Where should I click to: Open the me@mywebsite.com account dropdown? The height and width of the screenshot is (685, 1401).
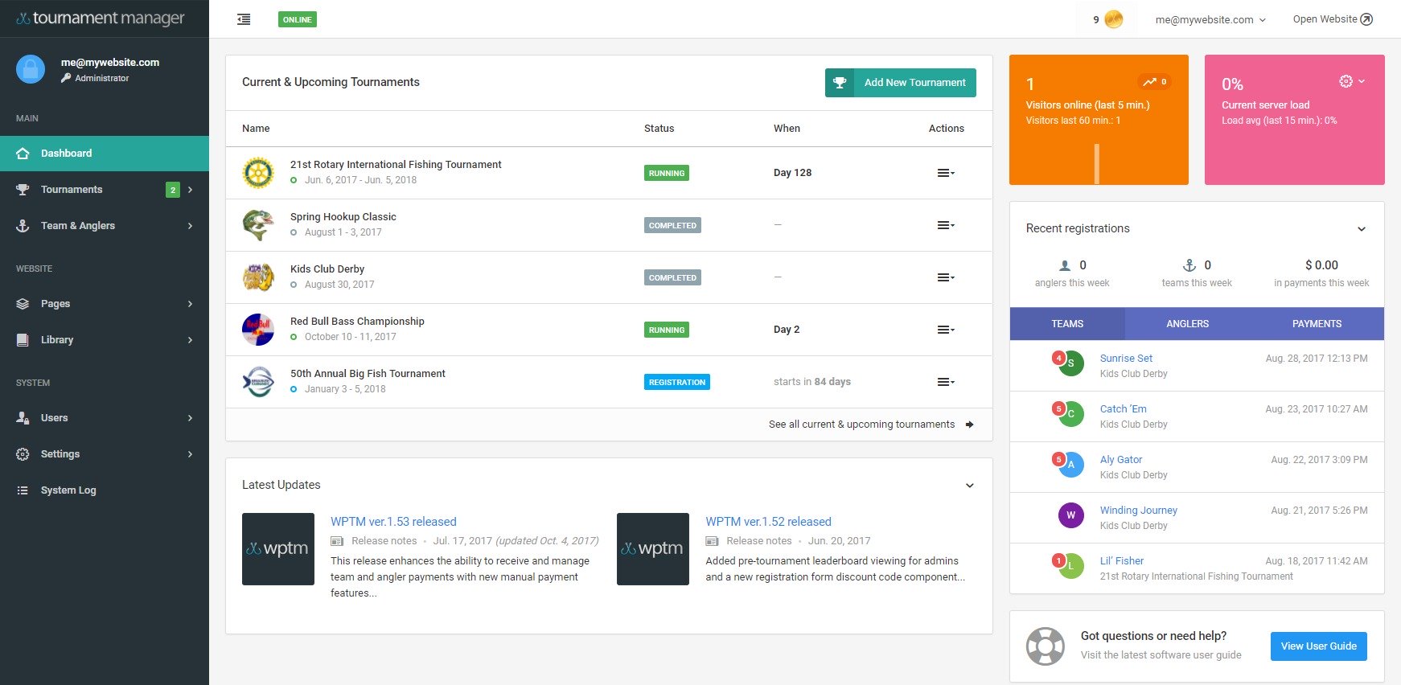tap(1210, 19)
